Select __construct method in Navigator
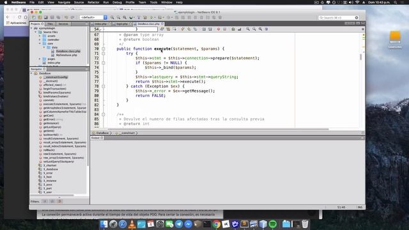The height and width of the screenshot is (230, 409). point(56,77)
